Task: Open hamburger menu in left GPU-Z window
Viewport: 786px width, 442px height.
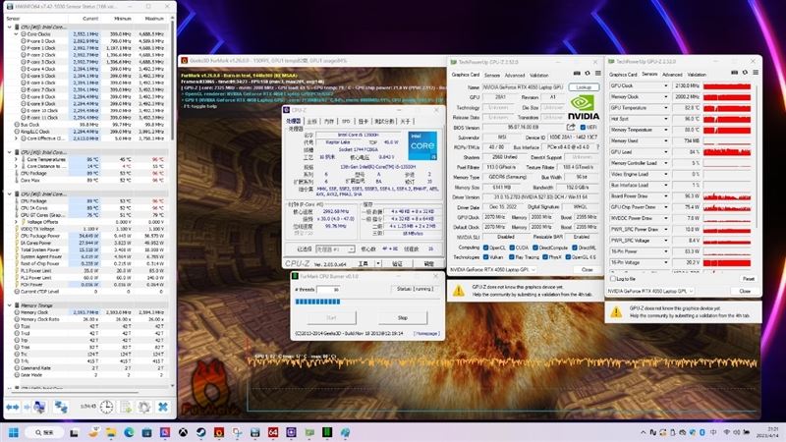Action: pos(597,74)
